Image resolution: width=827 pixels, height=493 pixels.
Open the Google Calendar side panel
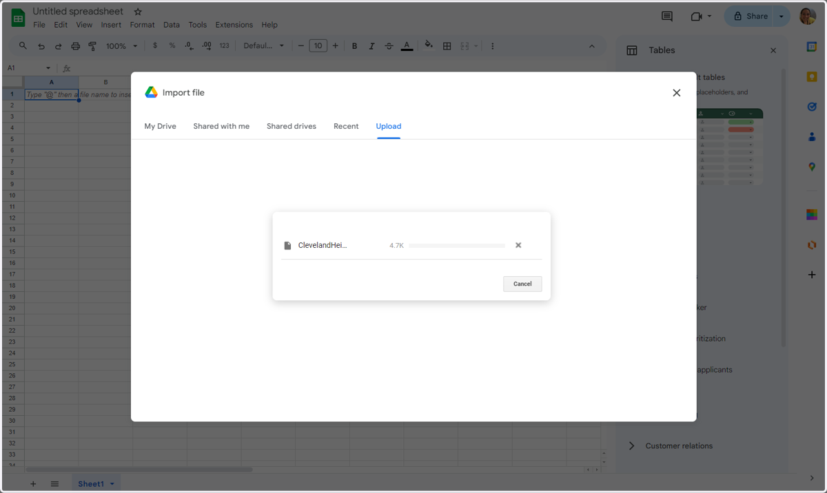[812, 46]
